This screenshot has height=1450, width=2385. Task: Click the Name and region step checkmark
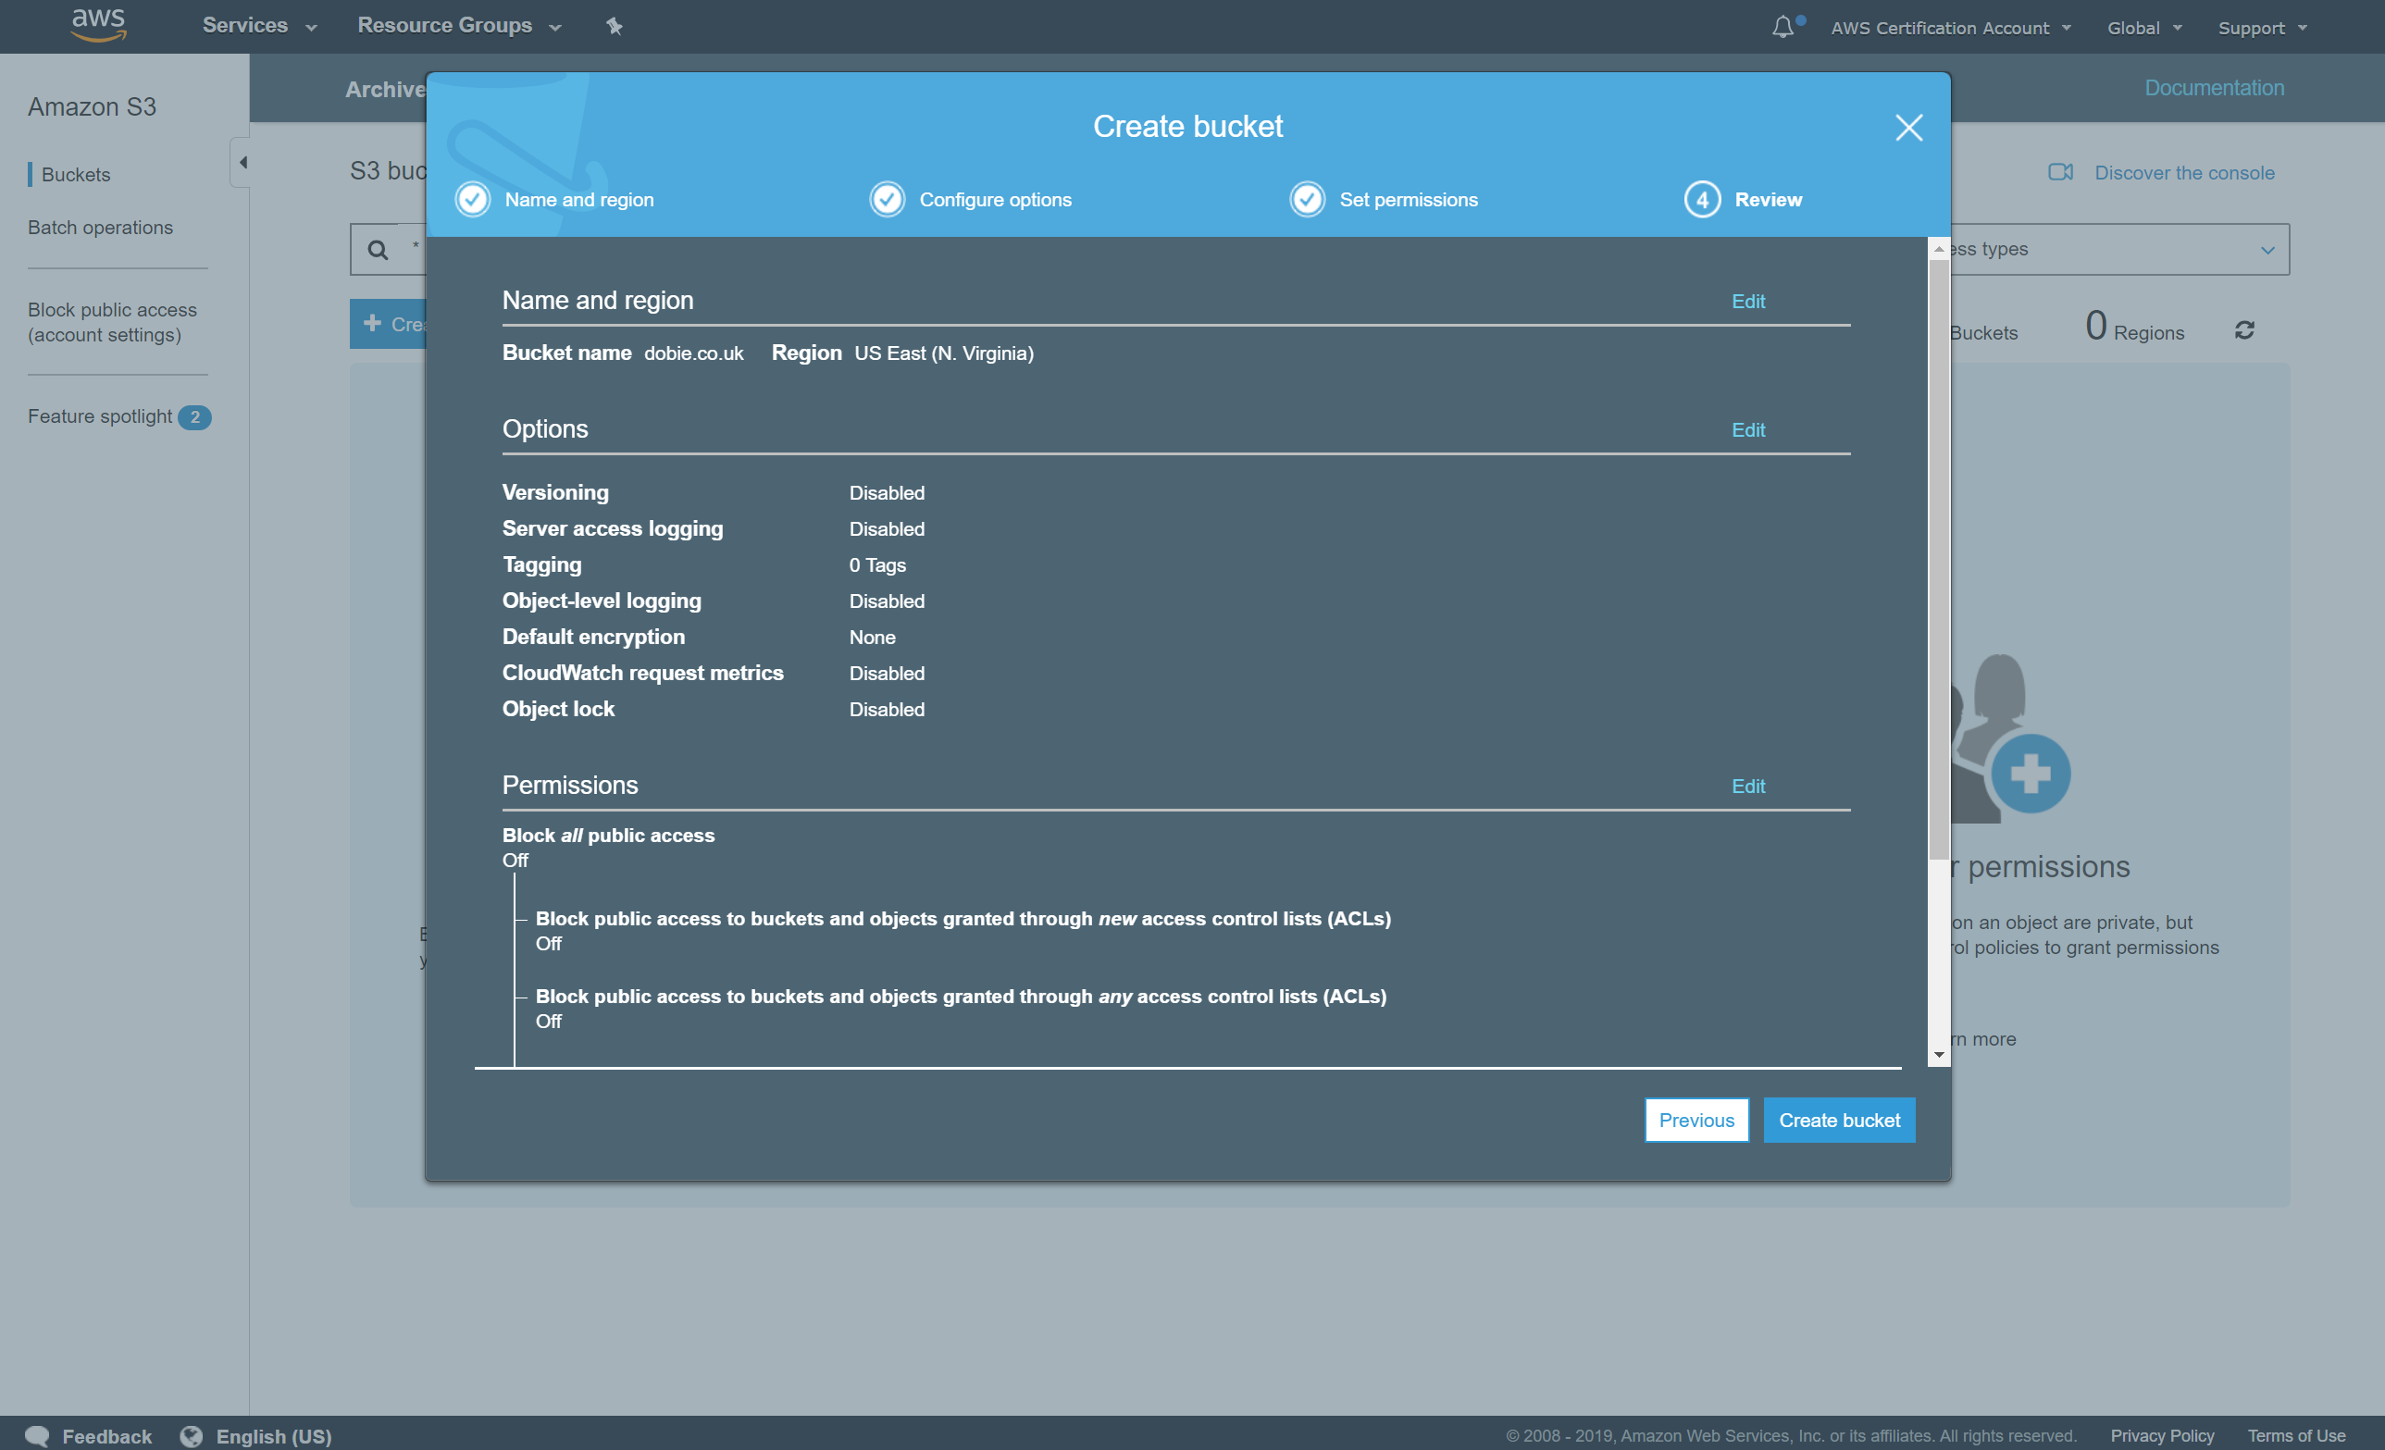(473, 199)
